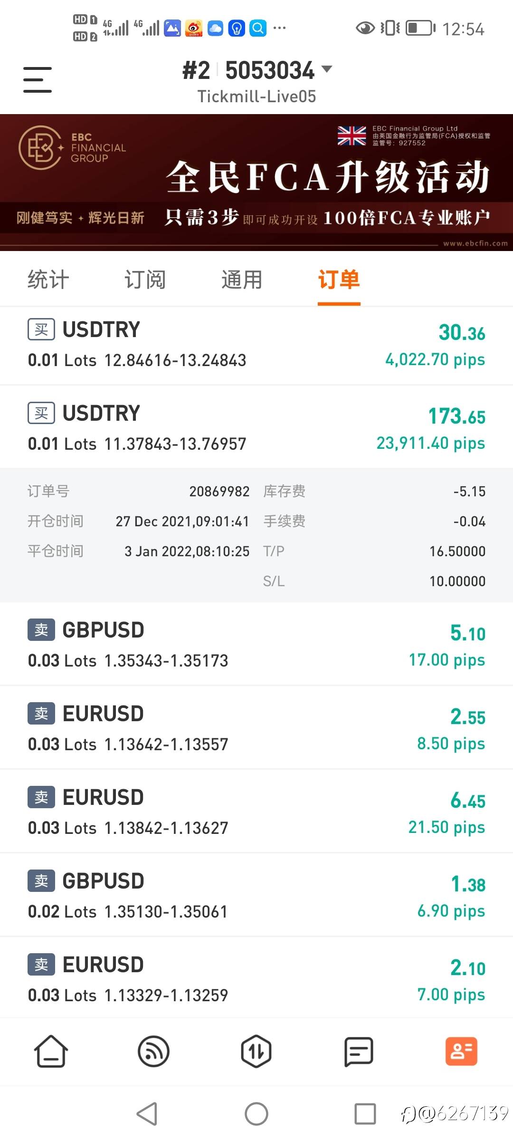Open the orange profile card icon

[x=461, y=1051]
